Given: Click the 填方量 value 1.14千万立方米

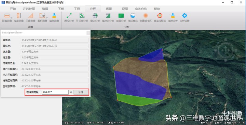Looking at the screenshot, I should coord(54,52).
